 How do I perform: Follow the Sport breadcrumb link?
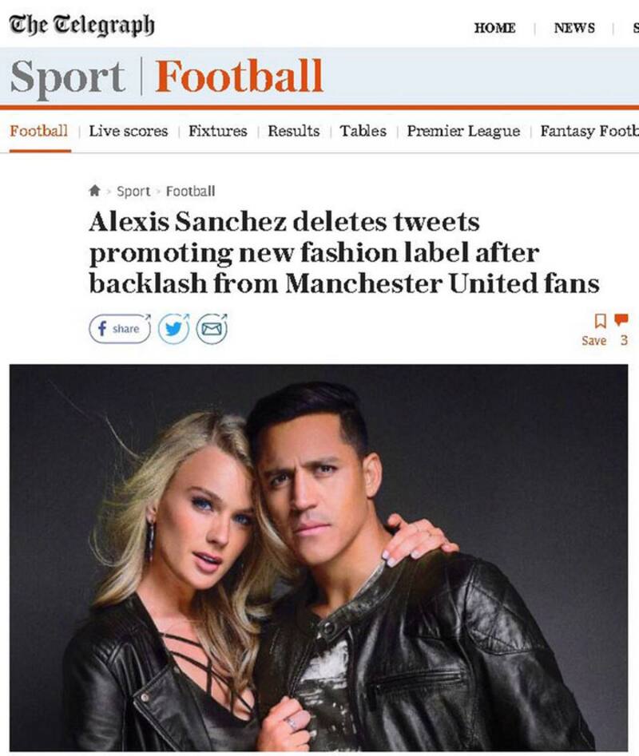click(133, 191)
